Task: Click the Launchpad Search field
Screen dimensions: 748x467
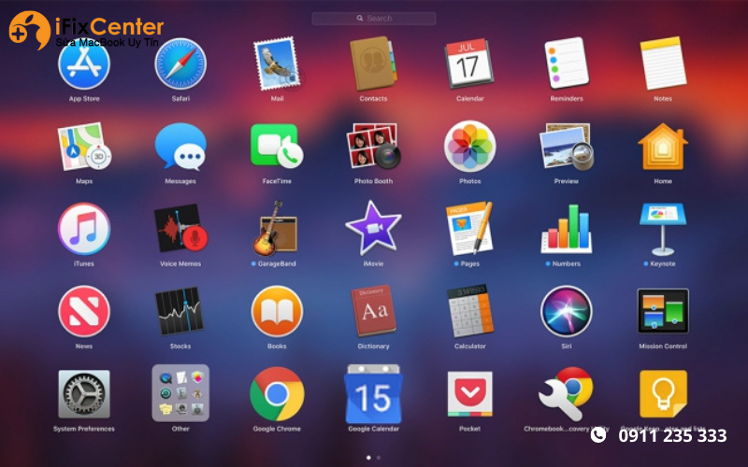Action: (x=373, y=18)
